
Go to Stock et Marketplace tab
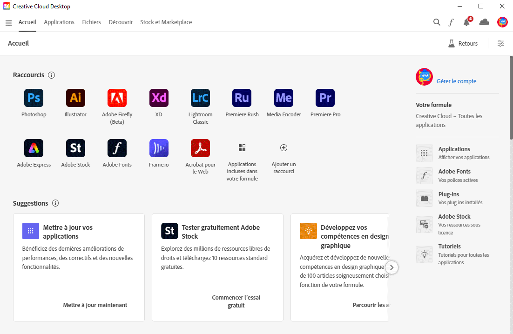click(x=166, y=22)
